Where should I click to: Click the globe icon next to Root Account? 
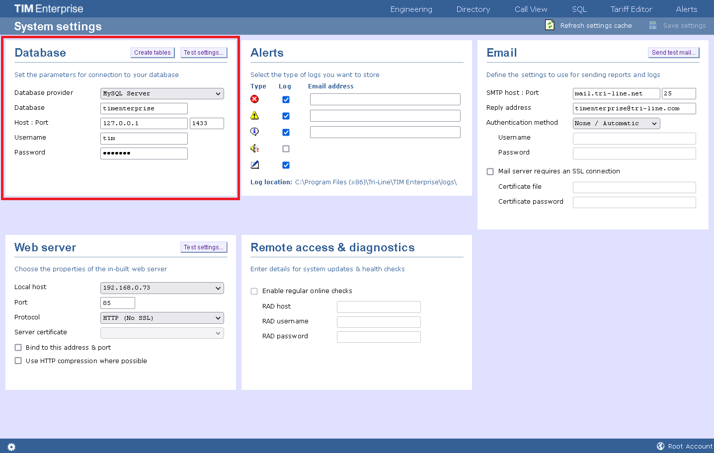tap(661, 446)
